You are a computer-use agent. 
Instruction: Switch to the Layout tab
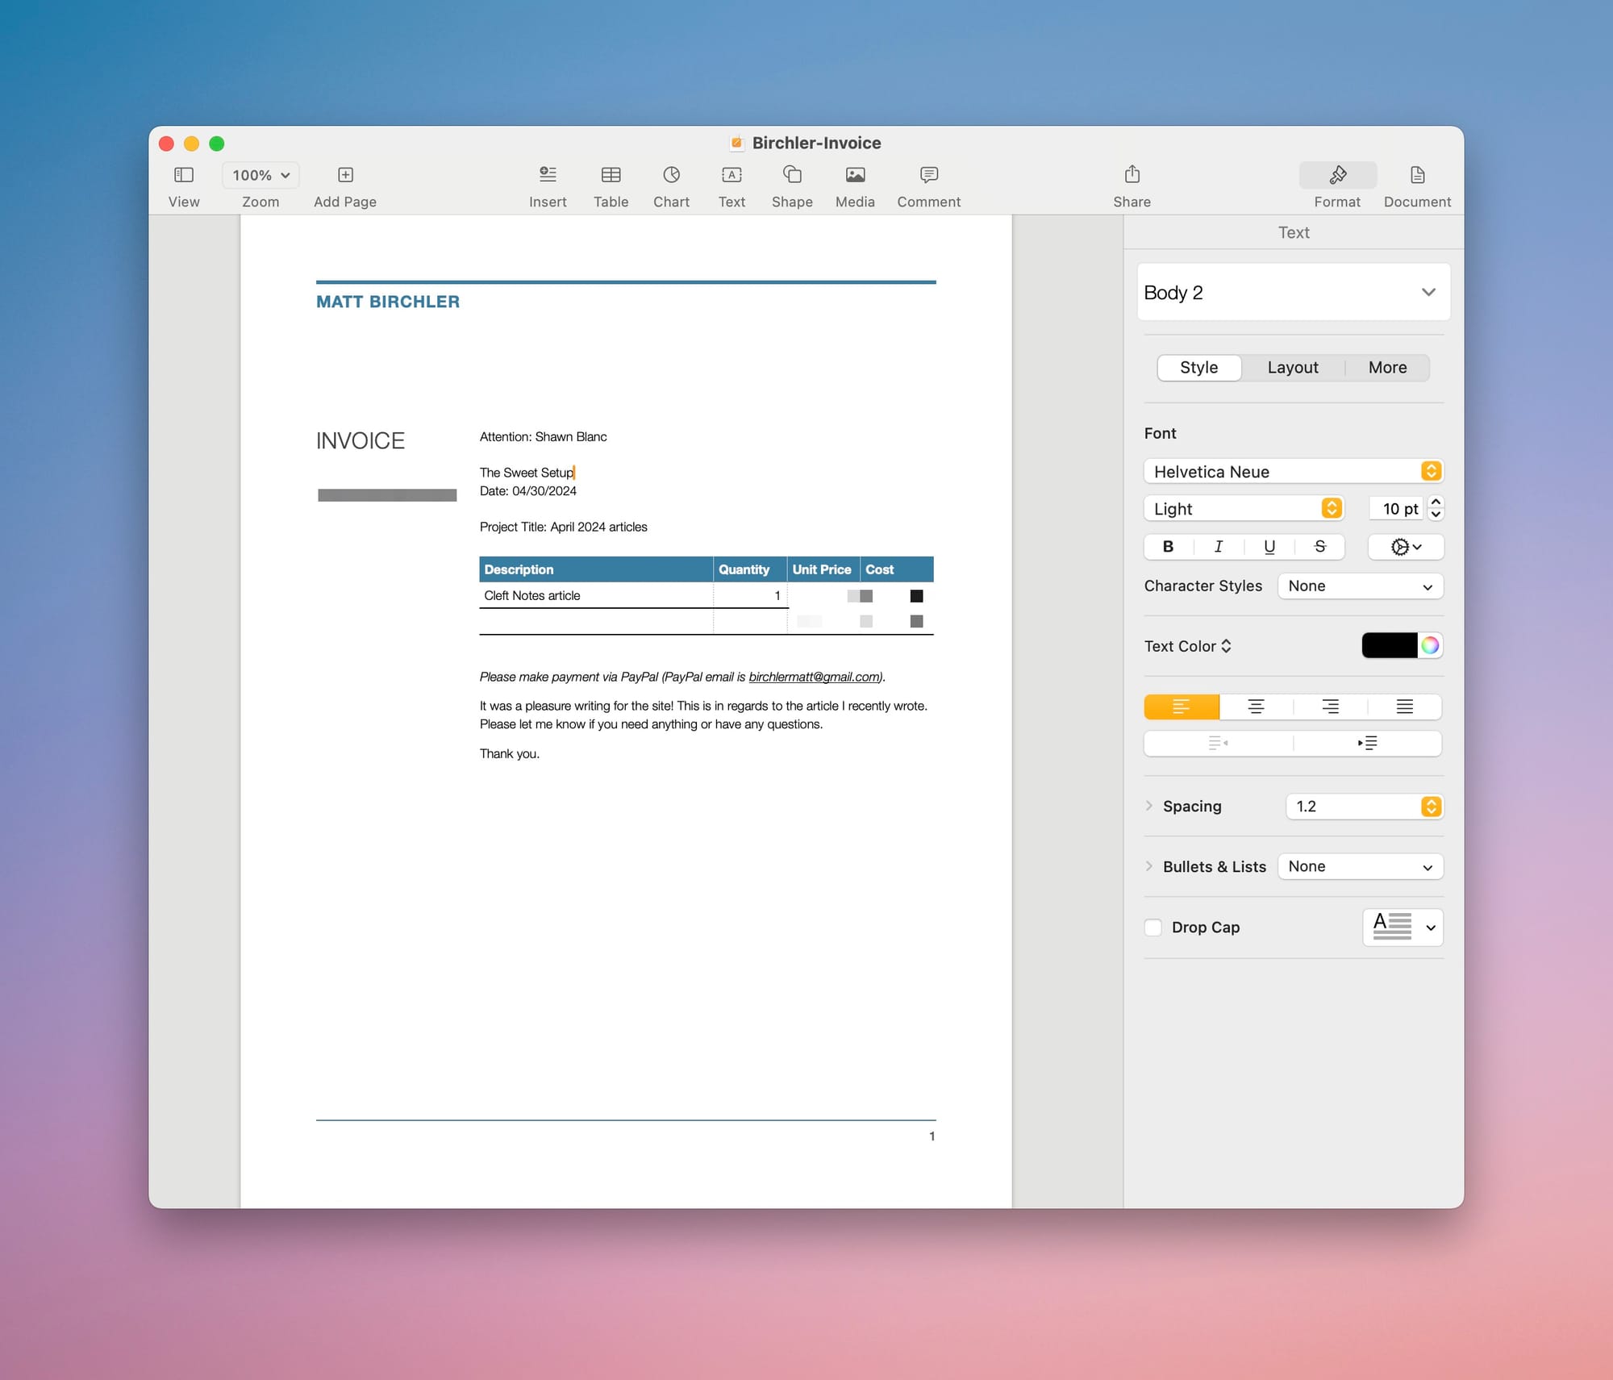click(1292, 368)
